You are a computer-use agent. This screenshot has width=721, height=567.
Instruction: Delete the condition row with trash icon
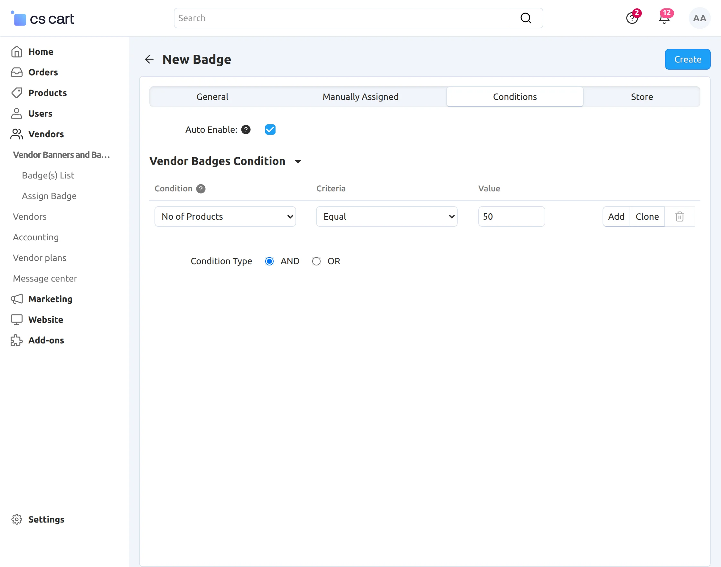(679, 216)
